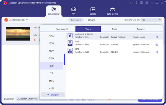Image resolution: width=166 pixels, height=105 pixels.
Task: Open the Boîte à outils tab
Action: click(x=112, y=11)
